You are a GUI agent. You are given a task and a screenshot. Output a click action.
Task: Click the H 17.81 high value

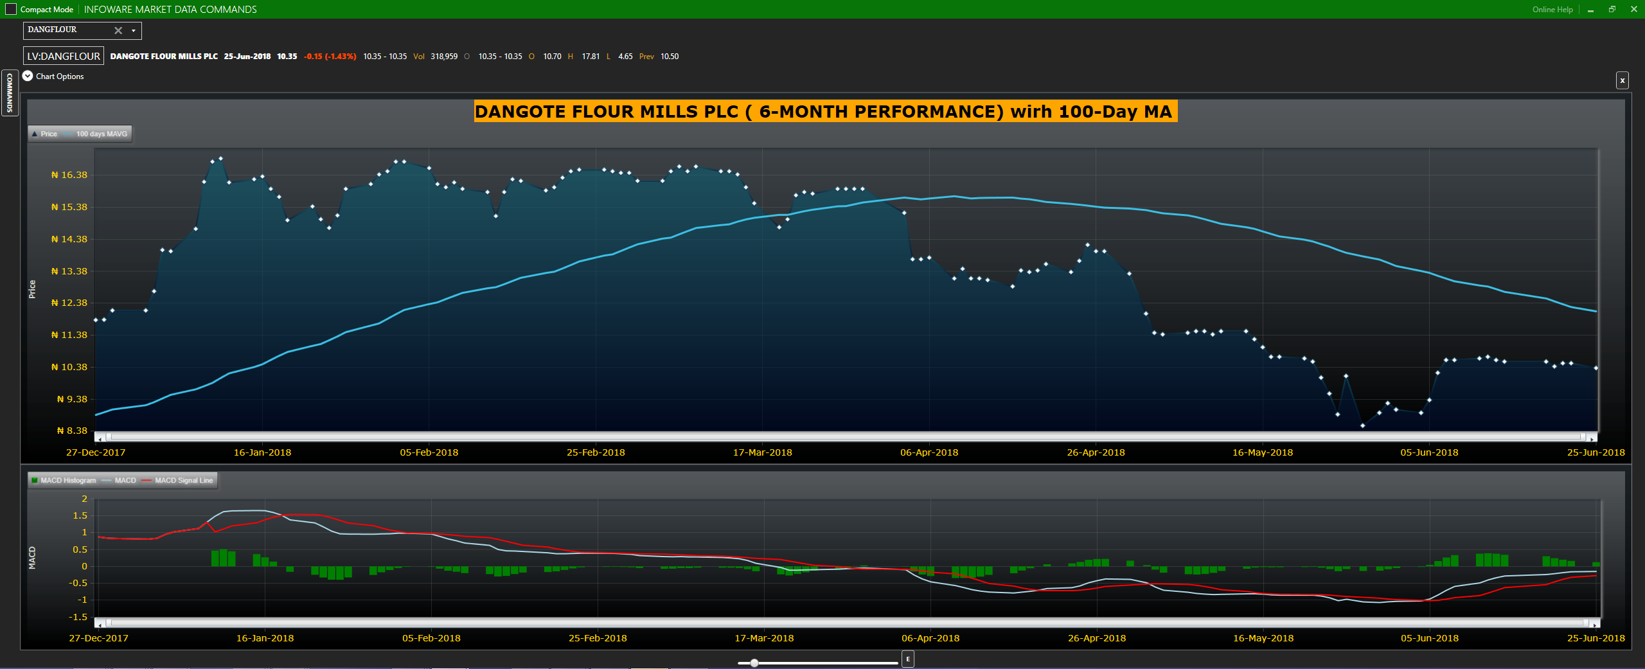583,57
